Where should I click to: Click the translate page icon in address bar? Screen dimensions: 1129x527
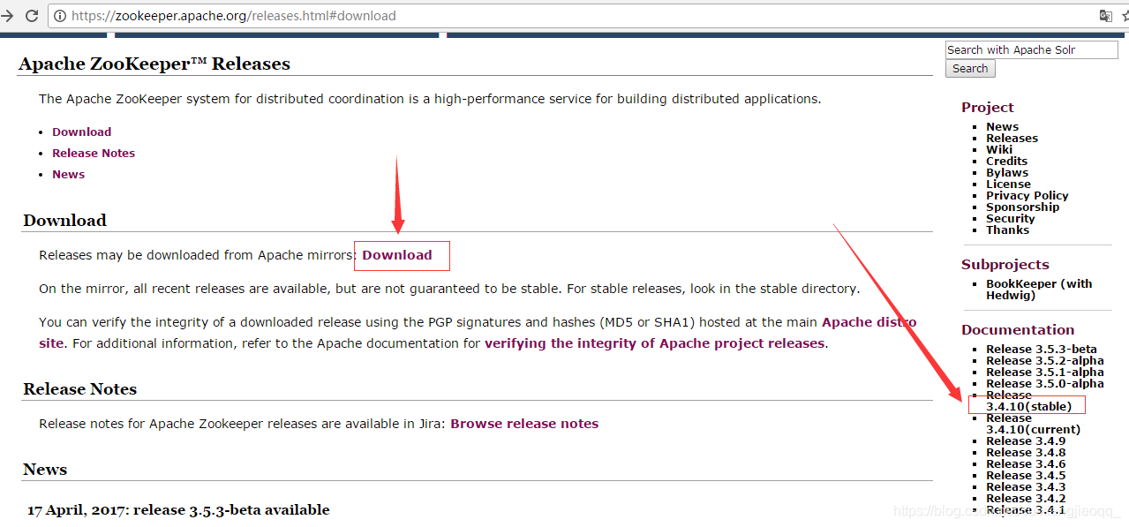click(x=1105, y=16)
